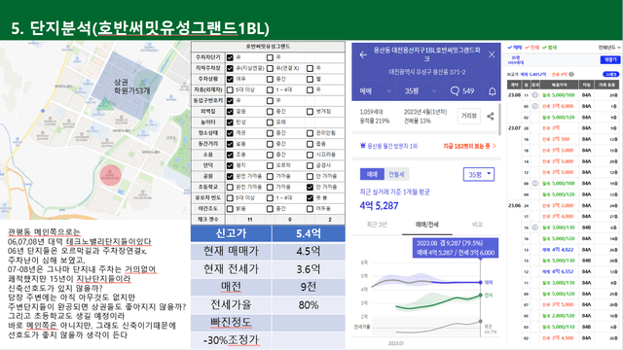623x350 pixels.
Task: Click the help question mark next to 전세 4억
Action: [571, 74]
